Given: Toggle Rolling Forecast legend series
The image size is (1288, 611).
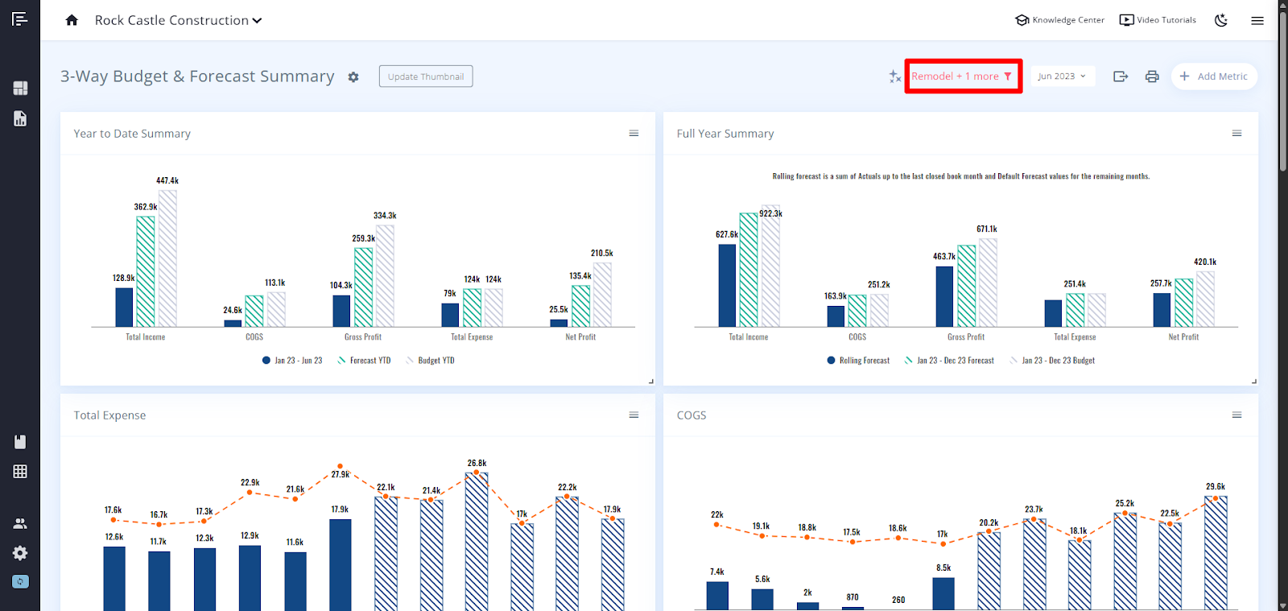Looking at the screenshot, I should (x=858, y=361).
